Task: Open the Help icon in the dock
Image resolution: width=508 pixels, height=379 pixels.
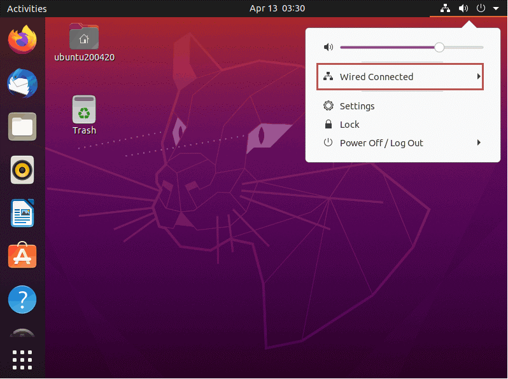Action: [22, 300]
